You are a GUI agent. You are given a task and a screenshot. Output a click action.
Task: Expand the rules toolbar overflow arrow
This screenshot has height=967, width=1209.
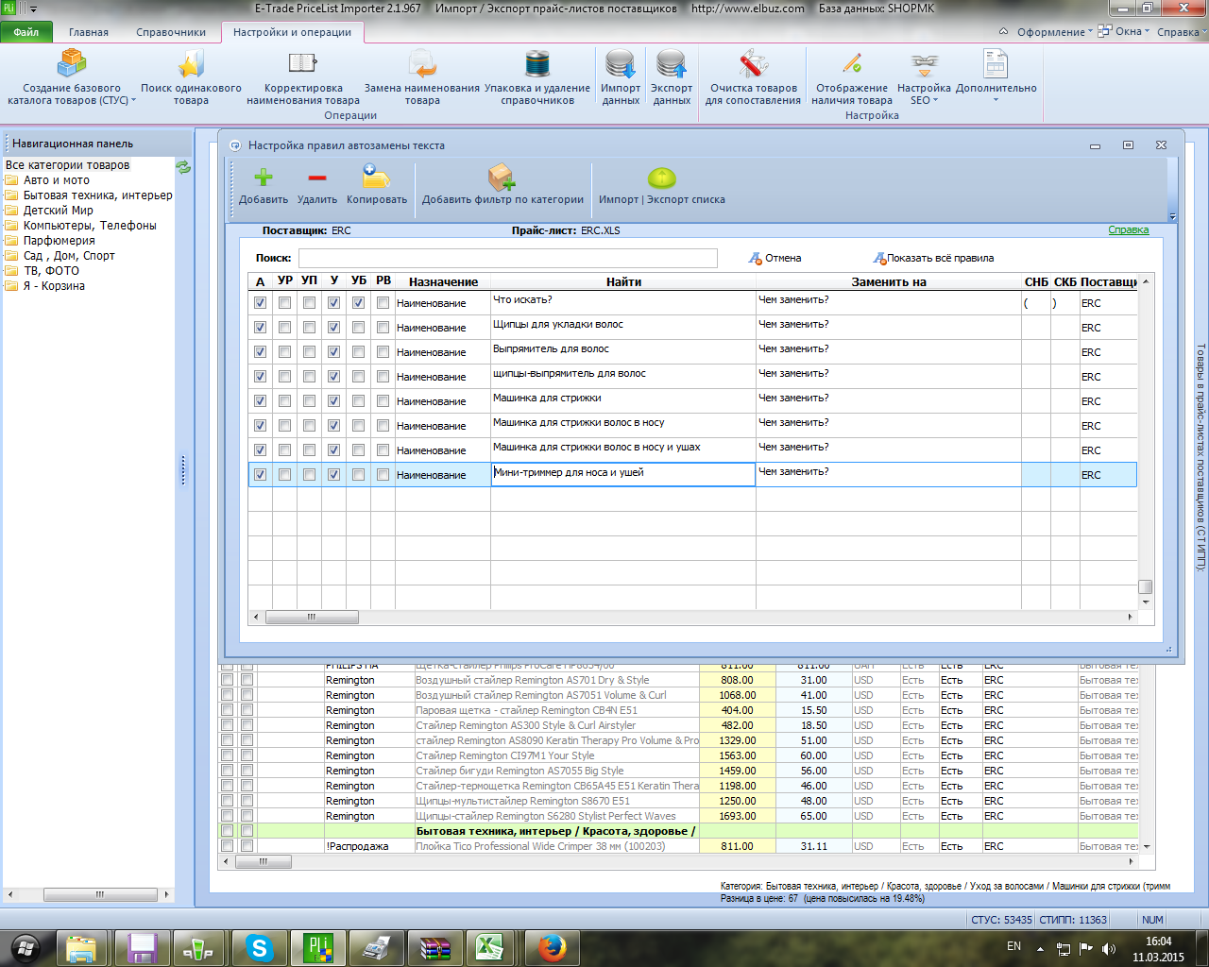click(1172, 217)
